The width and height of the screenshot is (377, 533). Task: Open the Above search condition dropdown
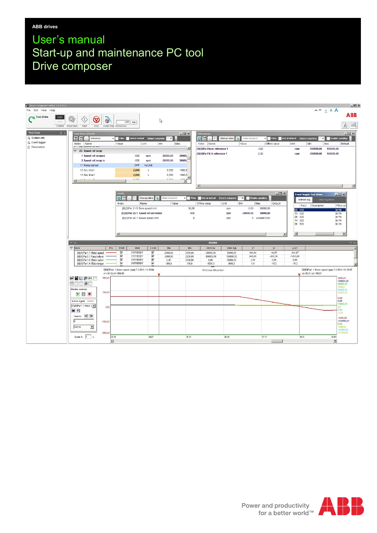tap(92, 327)
